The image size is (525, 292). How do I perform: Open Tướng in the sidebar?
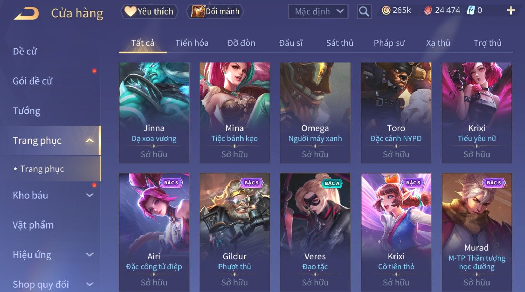tap(26, 111)
